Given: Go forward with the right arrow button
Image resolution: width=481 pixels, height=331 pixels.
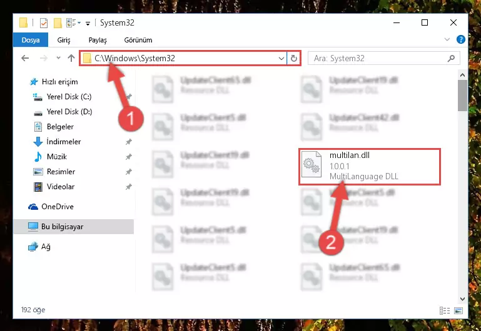Looking at the screenshot, I should [x=44, y=58].
